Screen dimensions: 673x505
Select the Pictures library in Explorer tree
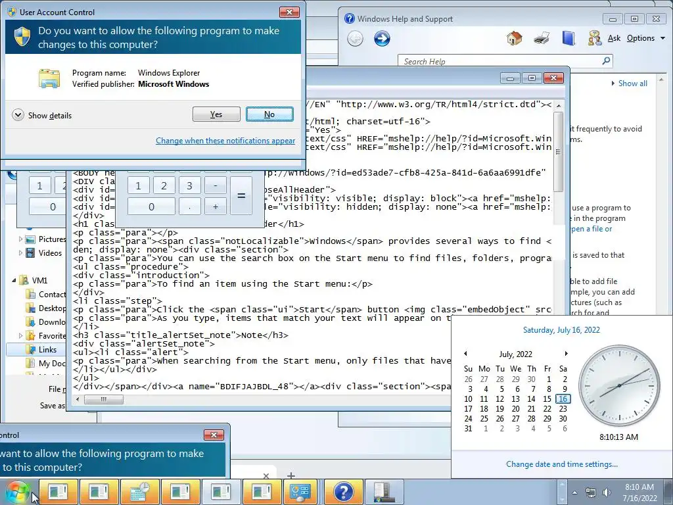(x=45, y=239)
